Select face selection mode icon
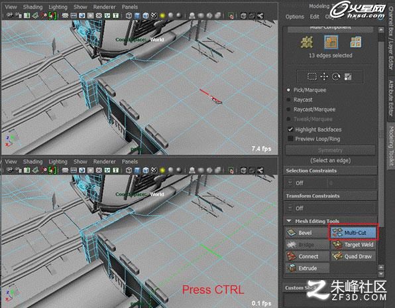The image size is (395, 308). [355, 42]
